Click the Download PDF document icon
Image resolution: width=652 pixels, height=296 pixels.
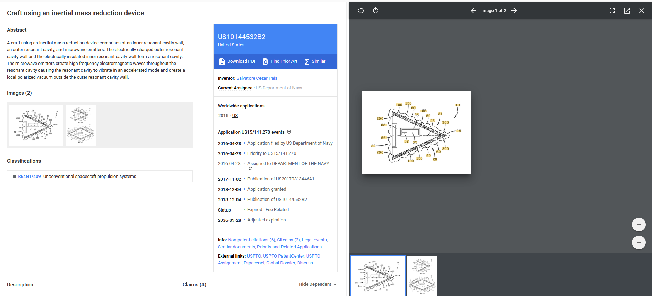(222, 62)
